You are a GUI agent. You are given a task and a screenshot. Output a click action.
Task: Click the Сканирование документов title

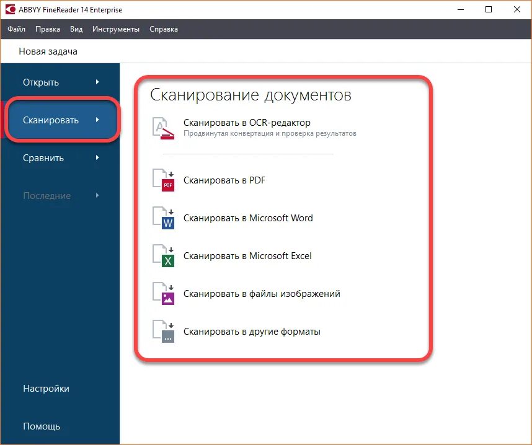tap(250, 95)
